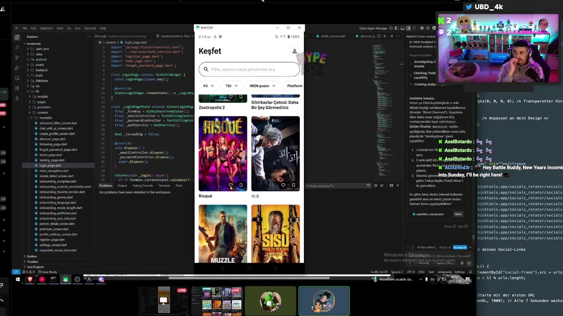This screenshot has width=563, height=316.
Task: Click Reject all in agent panel
Action: pos(445,247)
